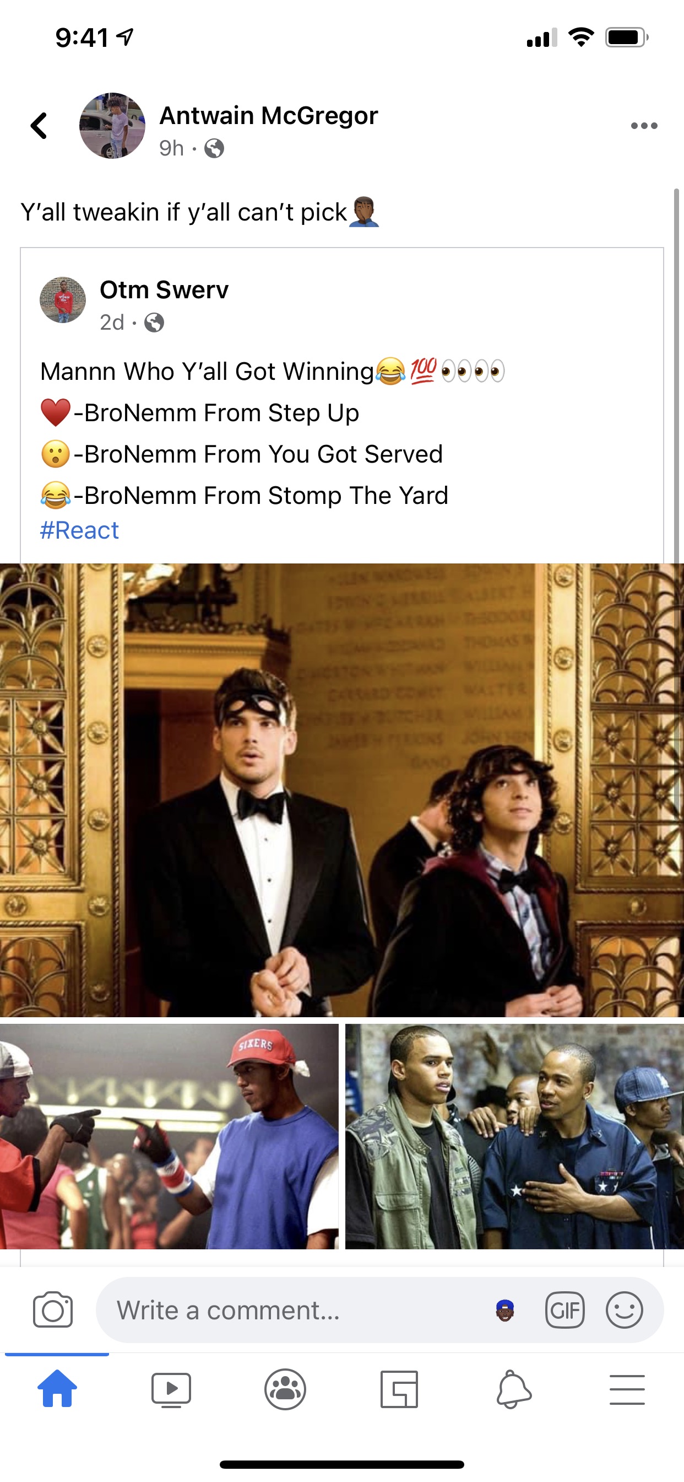Open the Groups tab icon
684x1482 pixels.
(x=285, y=1389)
